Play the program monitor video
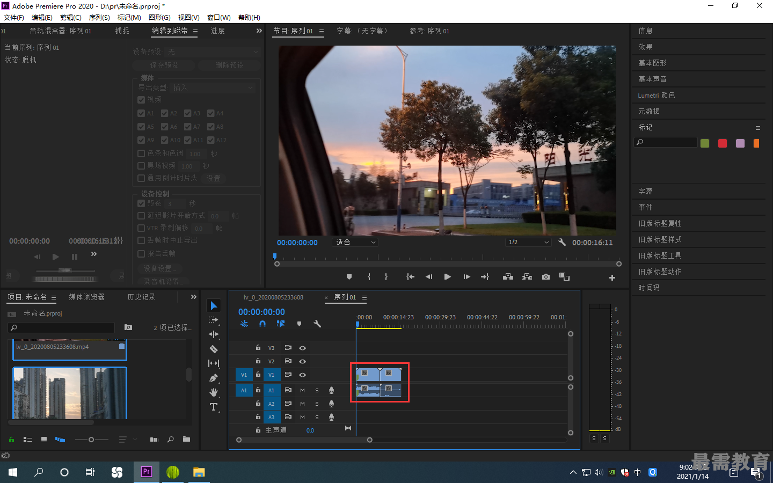This screenshot has width=773, height=483. (447, 277)
